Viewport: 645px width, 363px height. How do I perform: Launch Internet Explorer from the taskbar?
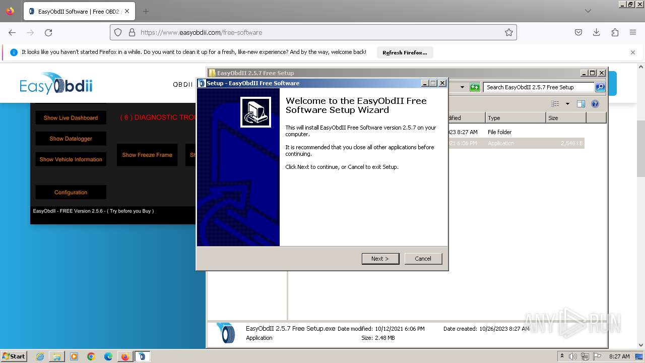(x=40, y=356)
